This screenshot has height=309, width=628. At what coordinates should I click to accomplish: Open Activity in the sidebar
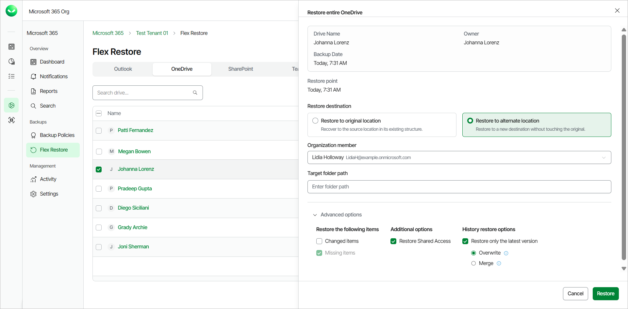[x=53, y=179]
